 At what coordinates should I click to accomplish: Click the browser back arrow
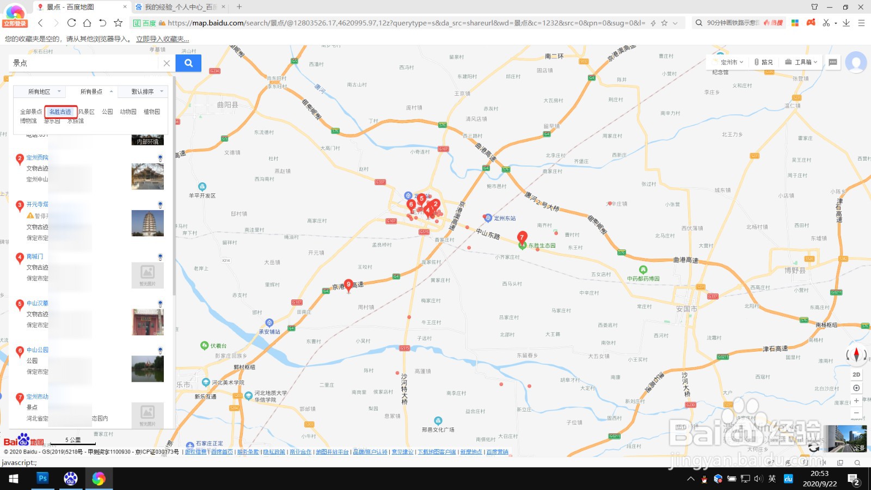[40, 23]
